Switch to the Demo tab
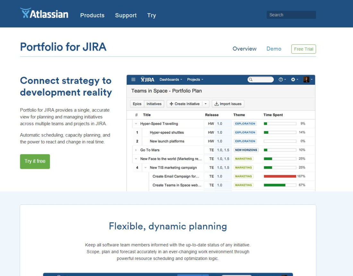Screen dimensions: 353x276 point(274,49)
